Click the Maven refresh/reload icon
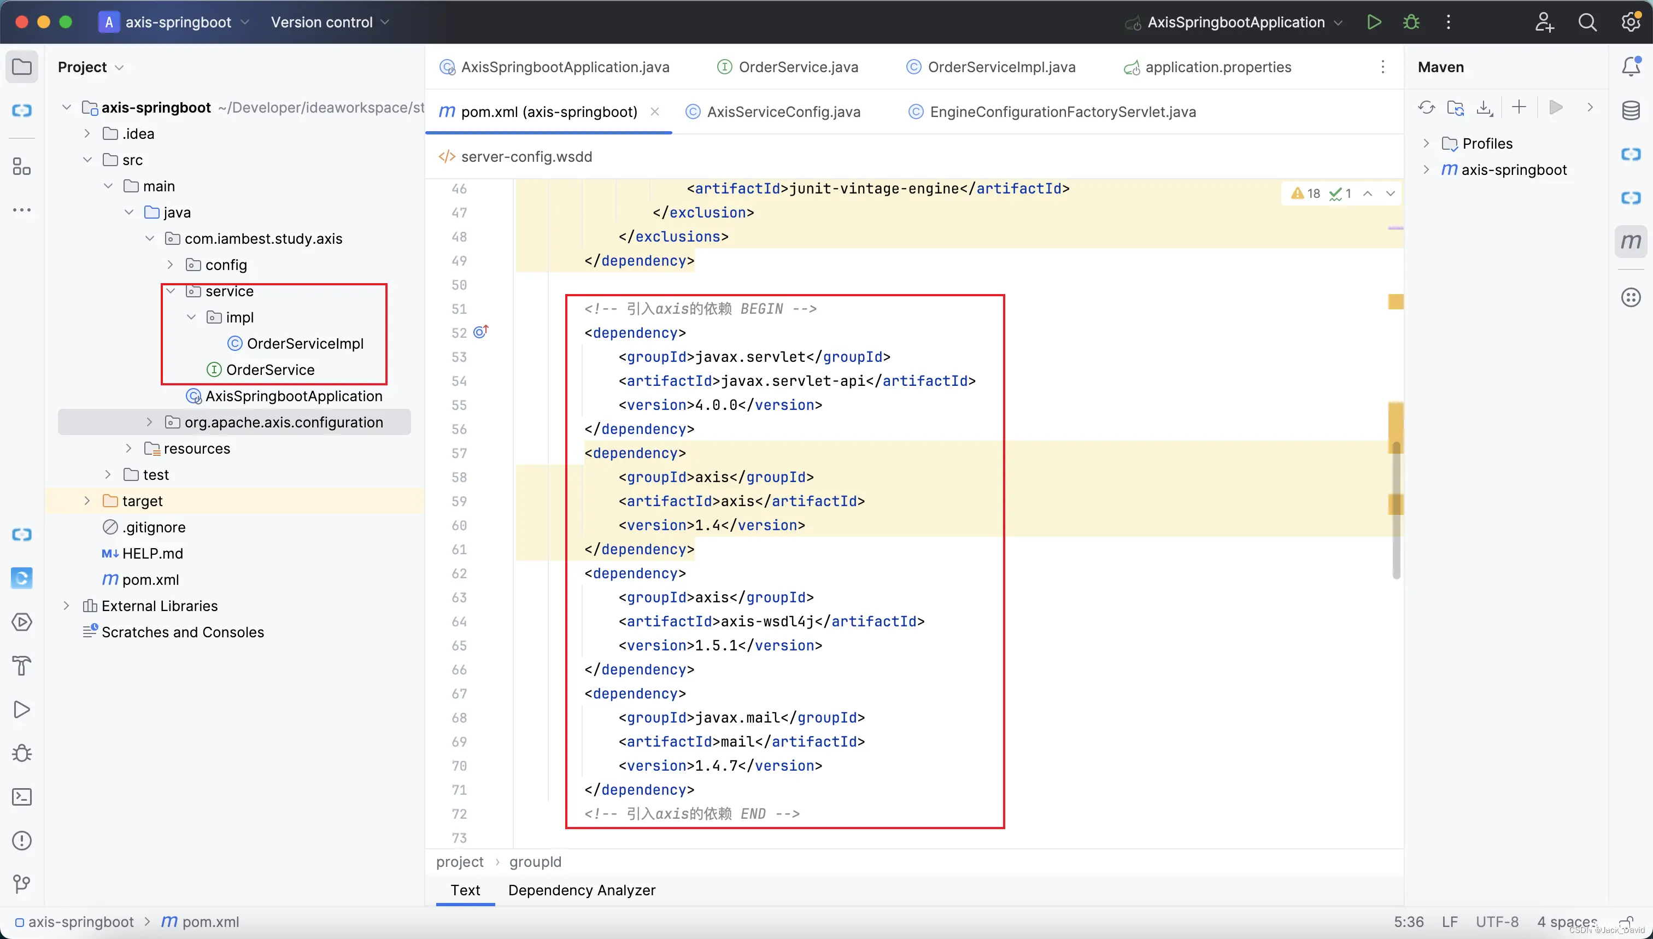Screen dimensions: 1653x939 [1427, 107]
